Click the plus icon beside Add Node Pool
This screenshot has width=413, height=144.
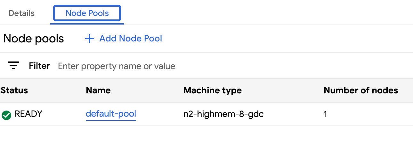click(x=89, y=39)
